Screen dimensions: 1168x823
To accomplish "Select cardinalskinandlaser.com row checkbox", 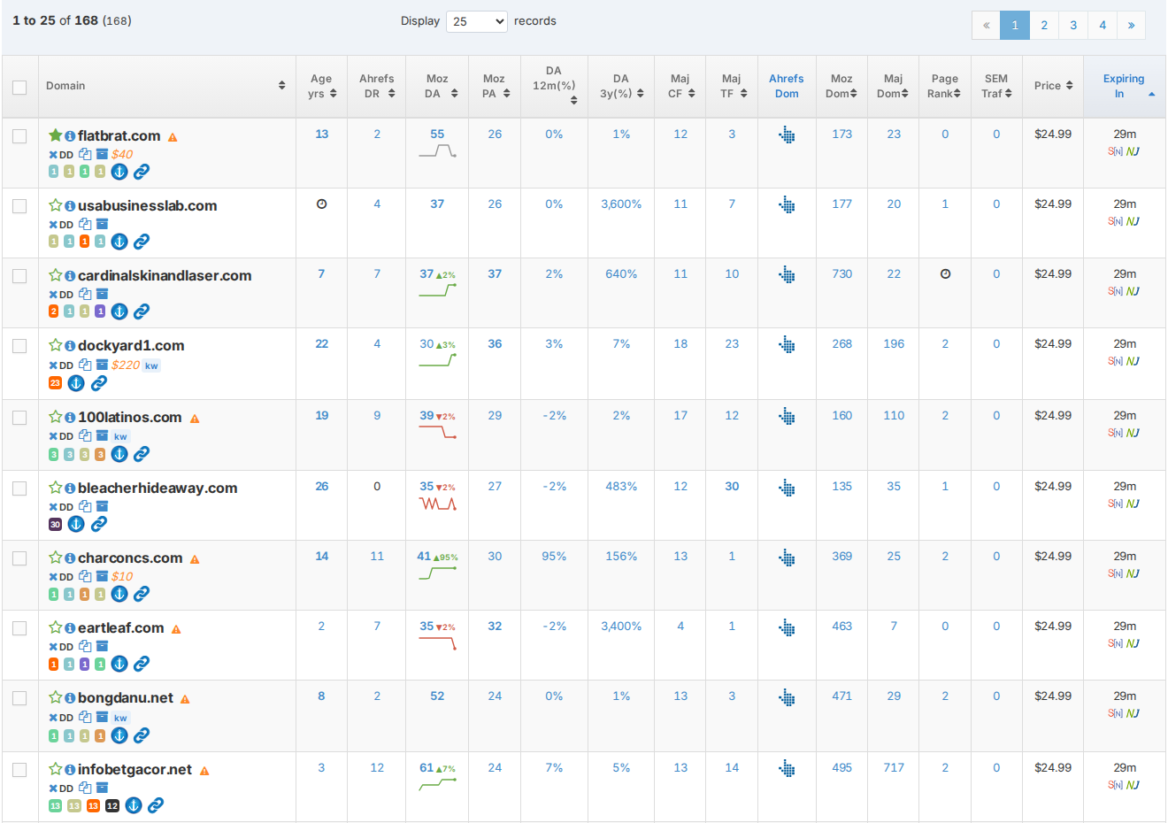I will [x=19, y=276].
